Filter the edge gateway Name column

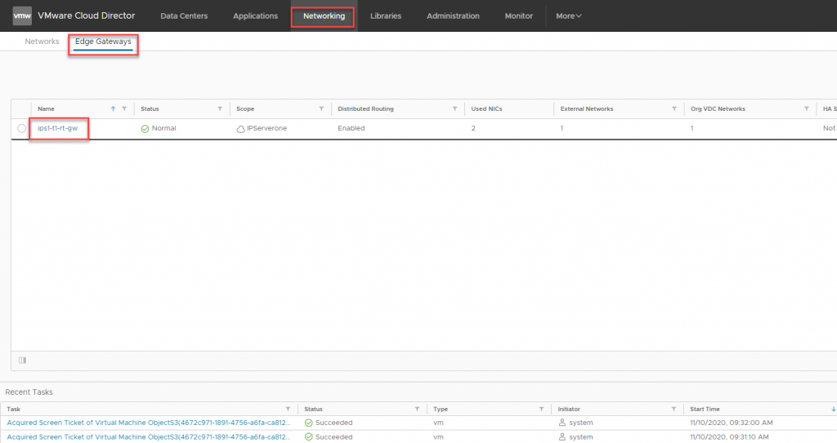coord(124,109)
